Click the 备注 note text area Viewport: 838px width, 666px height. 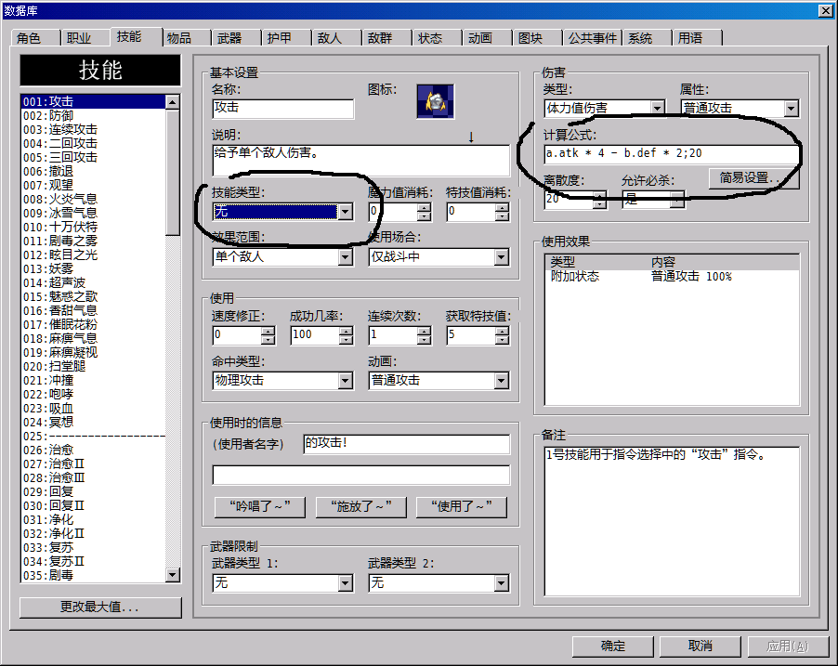[672, 520]
